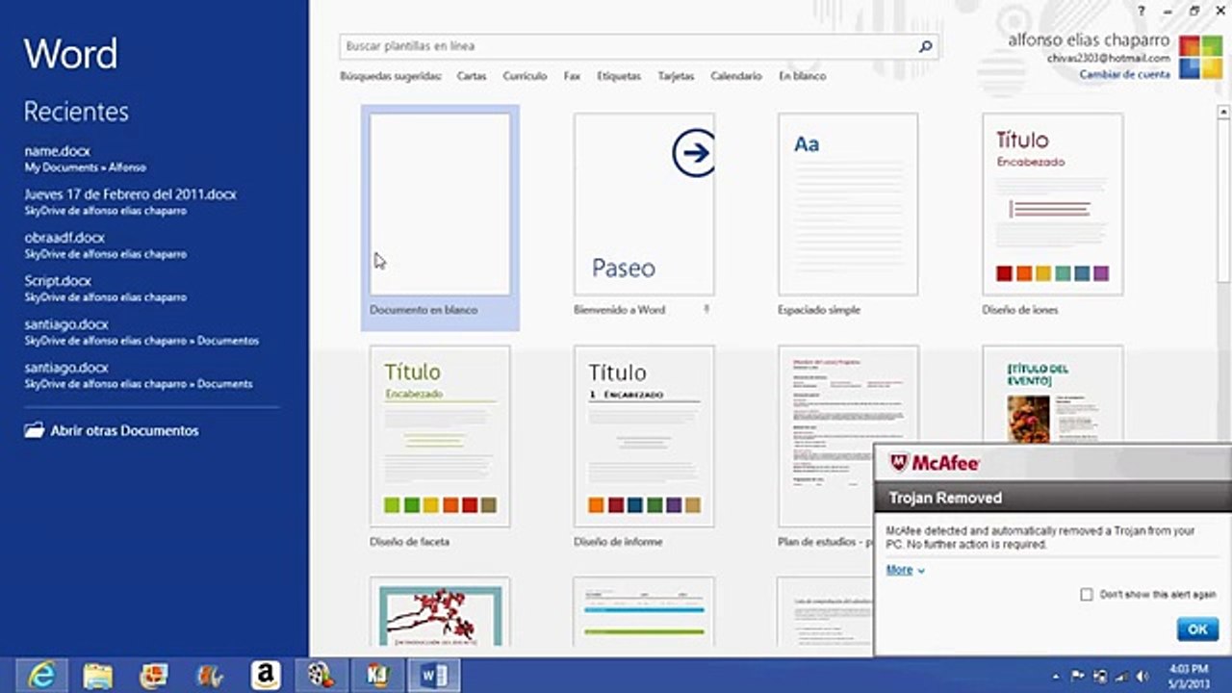1232x693 pixels.
Task: Open Word help with the question mark icon
Action: (x=1142, y=11)
